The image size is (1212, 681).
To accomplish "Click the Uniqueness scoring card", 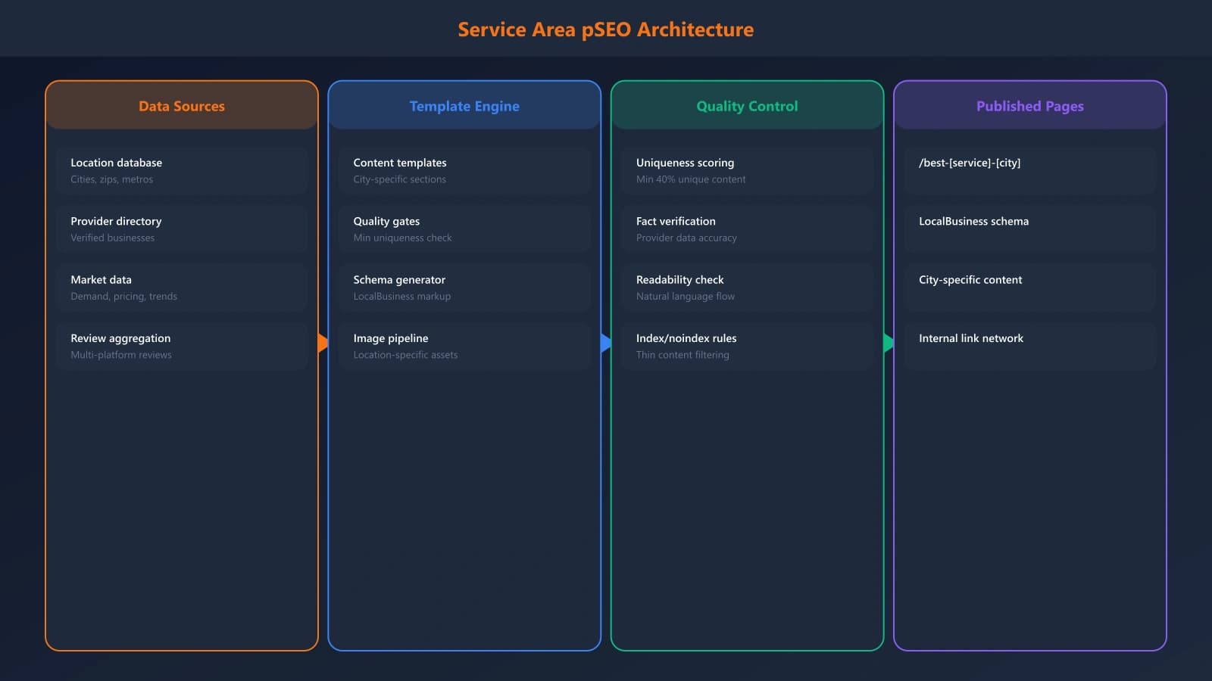I will coord(747,169).
